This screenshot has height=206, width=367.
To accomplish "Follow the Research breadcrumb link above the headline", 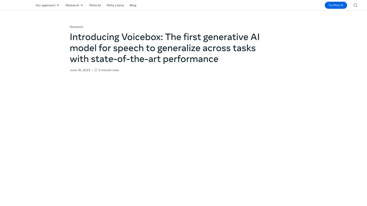I will click(76, 27).
